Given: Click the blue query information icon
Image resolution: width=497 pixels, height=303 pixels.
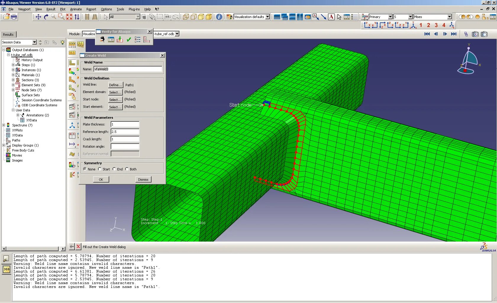Looking at the screenshot, I should coord(219,17).
